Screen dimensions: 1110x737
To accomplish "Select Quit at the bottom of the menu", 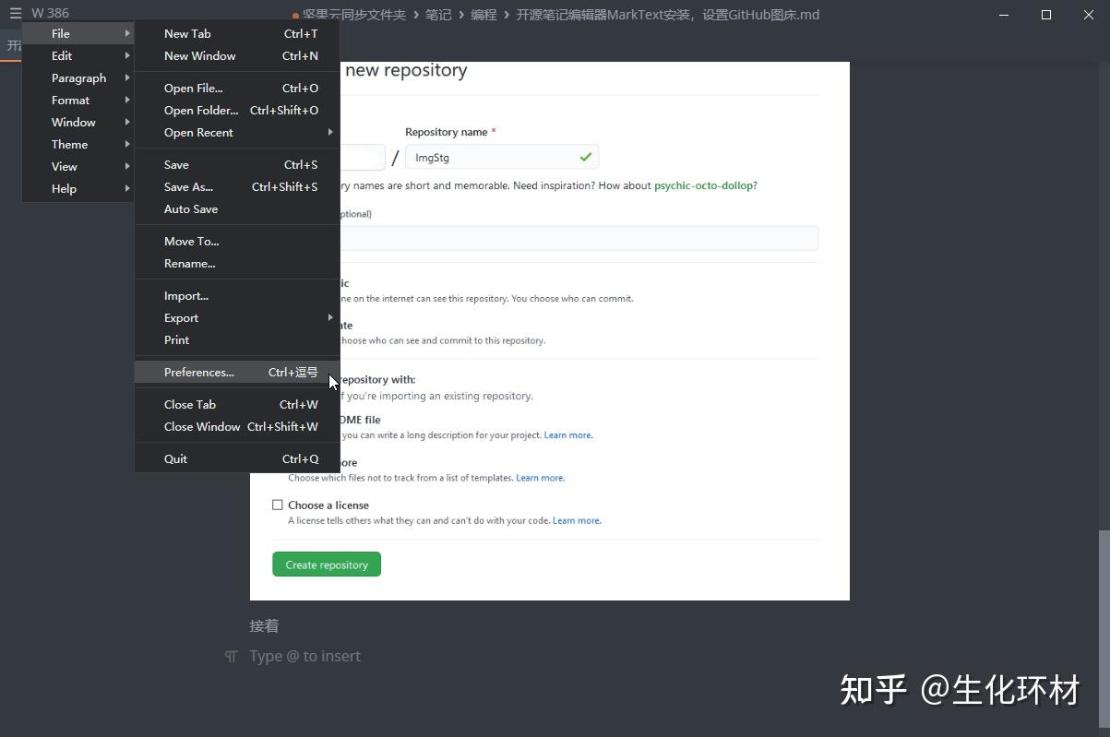I will (x=176, y=458).
